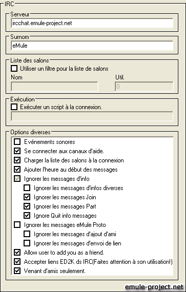Screen dimensions: 186x292
Task: Toggle Ignorer les messages d'info checkbox
Action: click(17, 179)
